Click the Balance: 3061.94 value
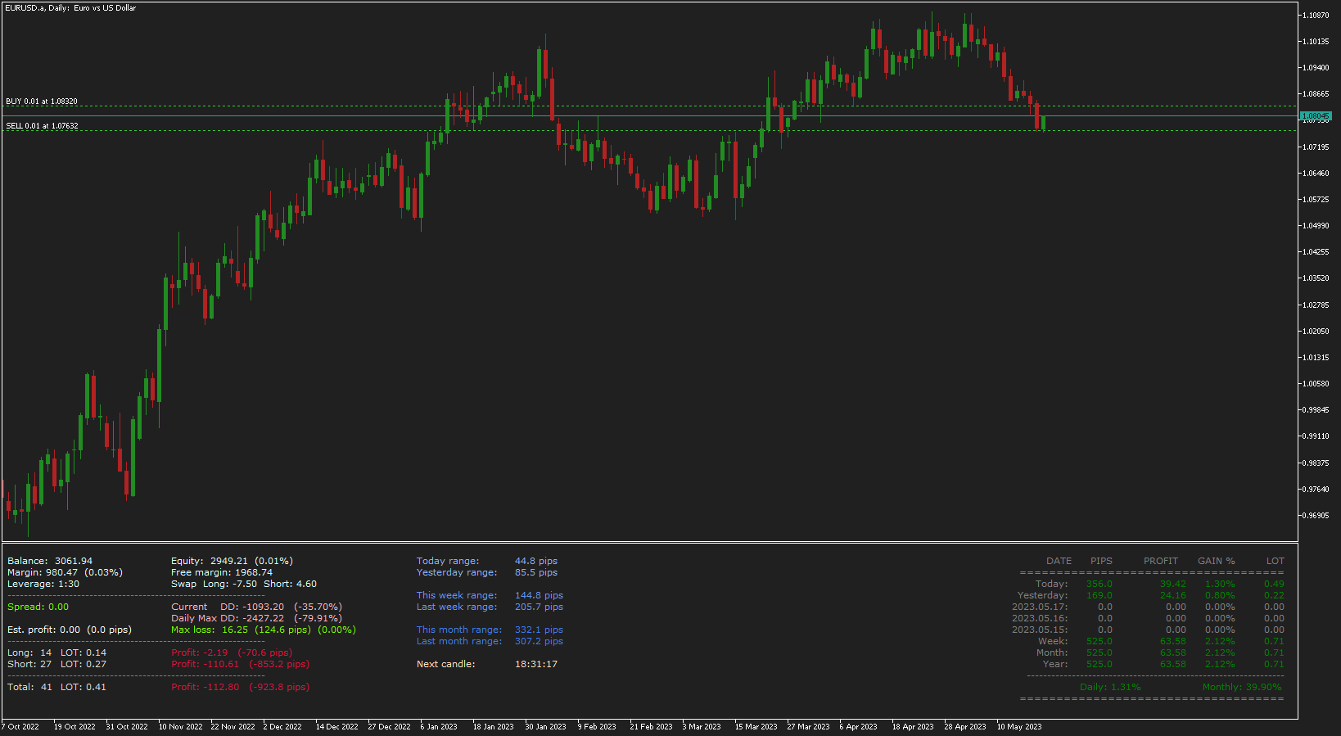 click(50, 562)
